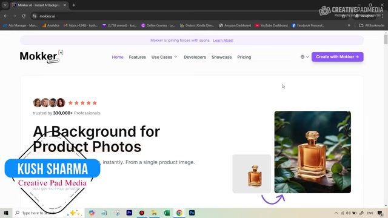Open the notification center icon
Screen dimensions: 388x218
[x=380, y=213]
